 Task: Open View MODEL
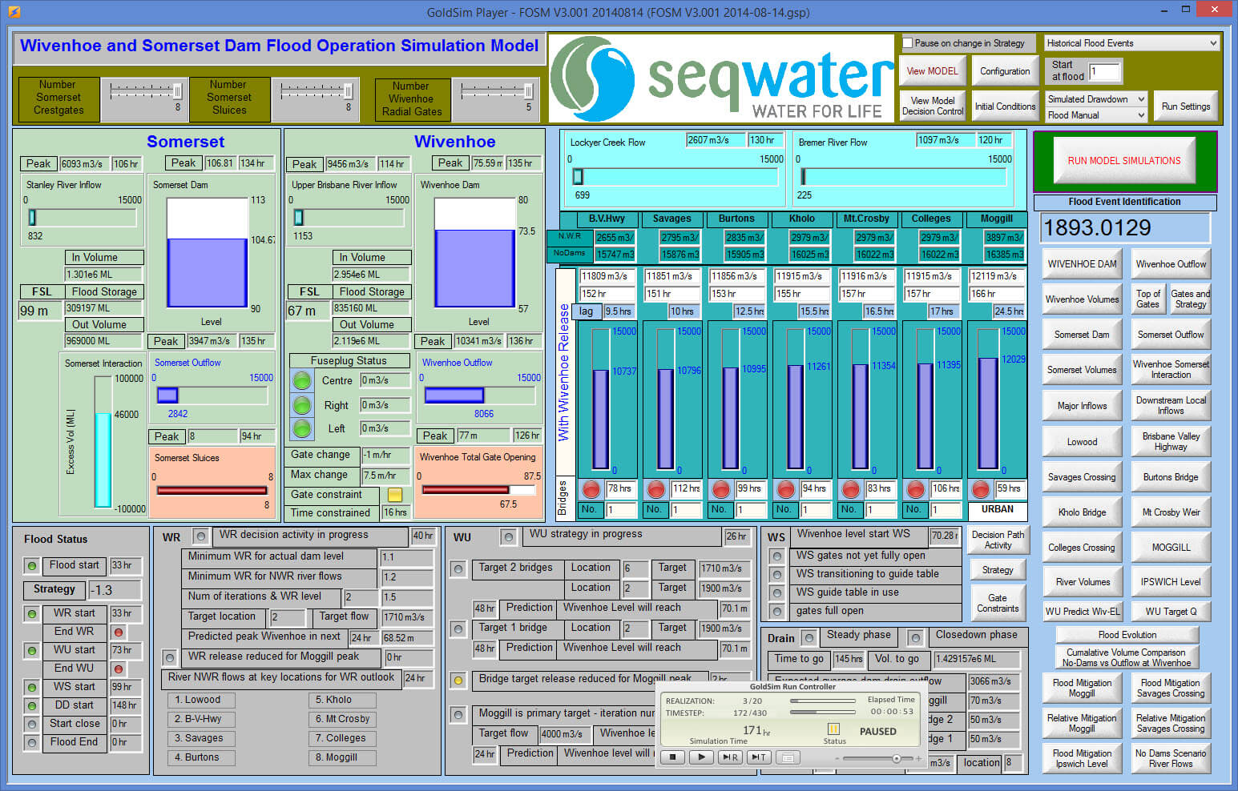coord(932,71)
